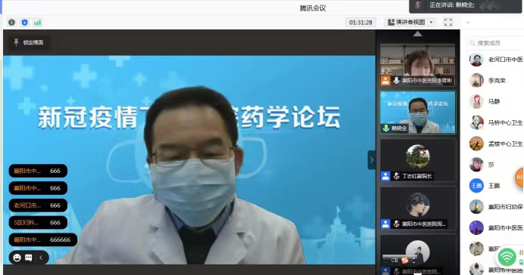Open the emoji reaction icon
The height and width of the screenshot is (275, 524).
coord(17,258)
